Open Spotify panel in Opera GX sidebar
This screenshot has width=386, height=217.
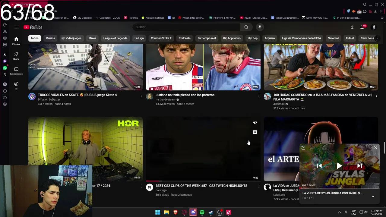coord(5,84)
